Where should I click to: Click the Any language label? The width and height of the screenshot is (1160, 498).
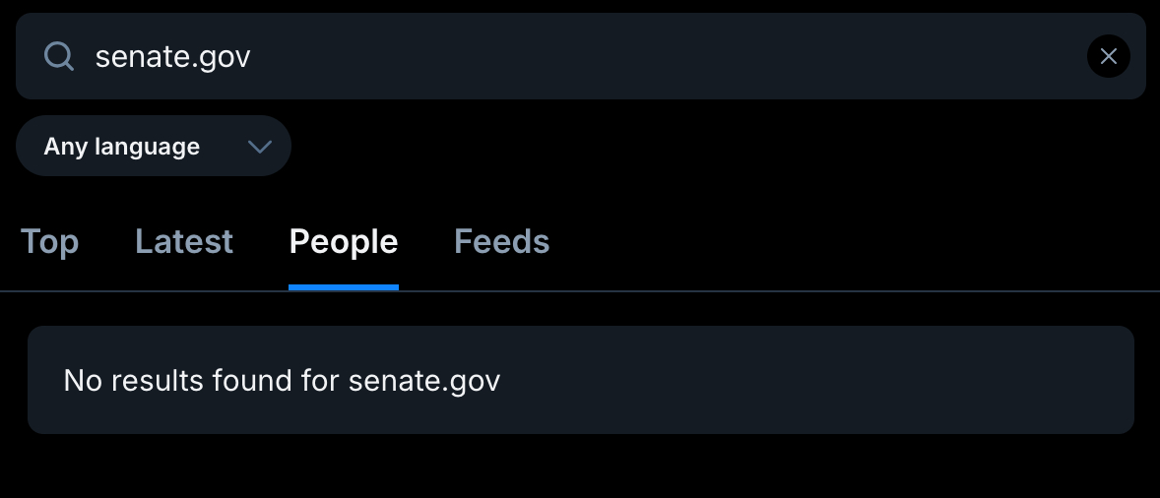tap(122, 147)
